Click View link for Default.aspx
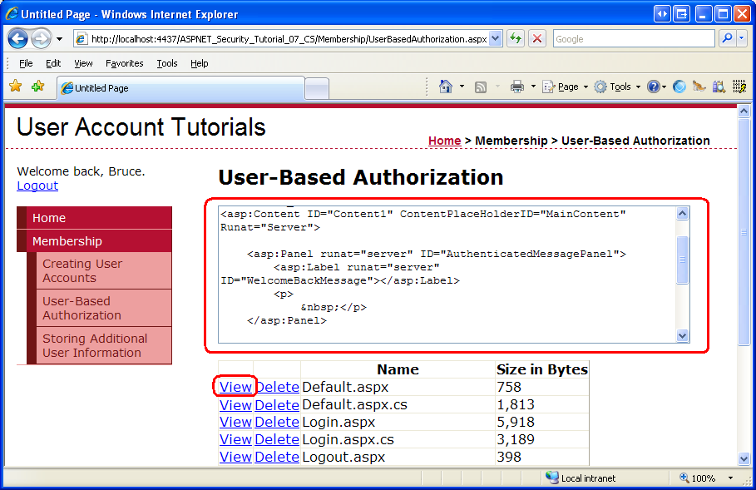Image resolution: width=756 pixels, height=490 pixels. tap(235, 387)
